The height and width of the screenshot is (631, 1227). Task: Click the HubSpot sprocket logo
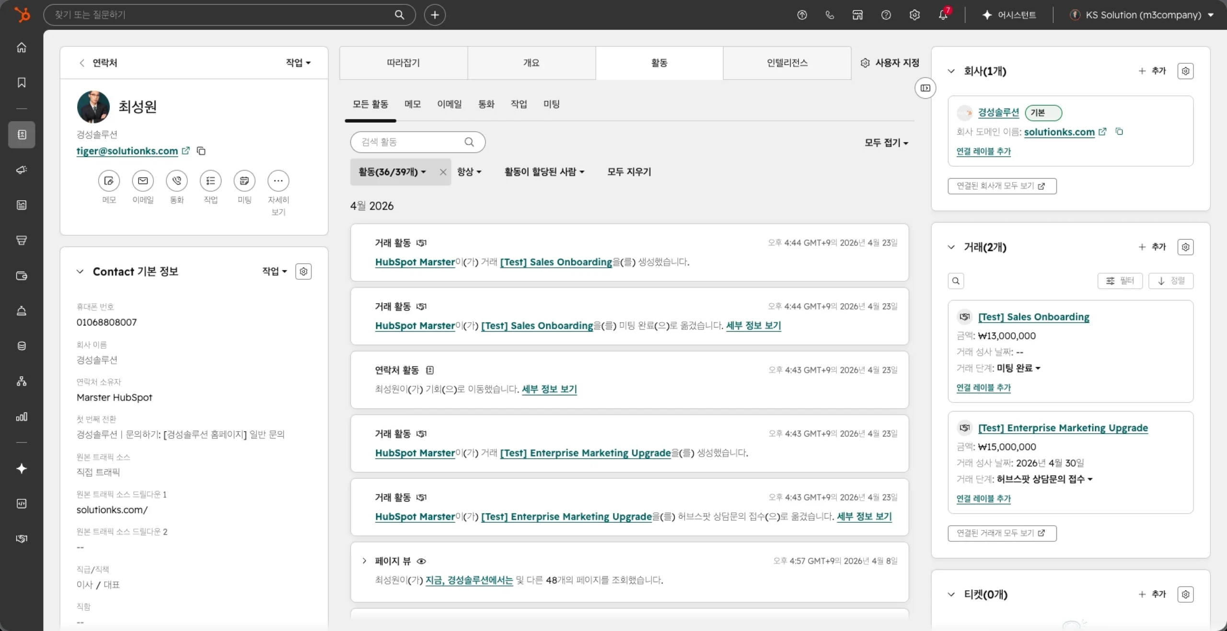[x=22, y=15]
